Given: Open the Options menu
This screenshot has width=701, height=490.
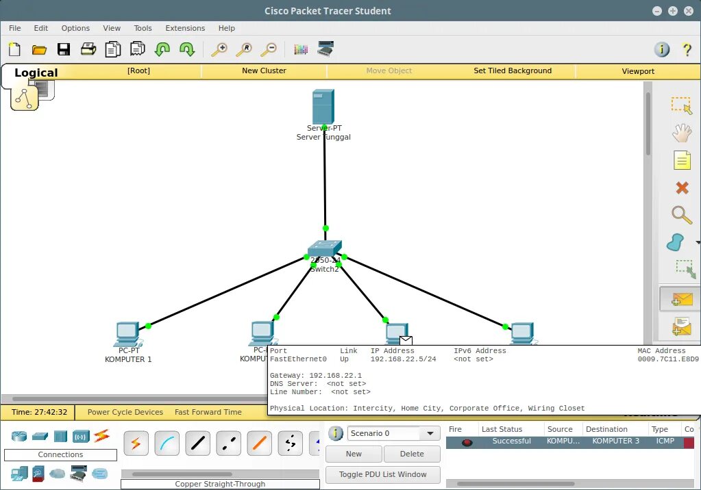Looking at the screenshot, I should [75, 28].
